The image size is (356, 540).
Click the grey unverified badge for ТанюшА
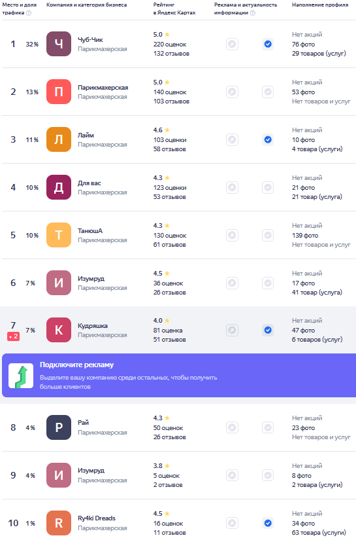(x=268, y=235)
